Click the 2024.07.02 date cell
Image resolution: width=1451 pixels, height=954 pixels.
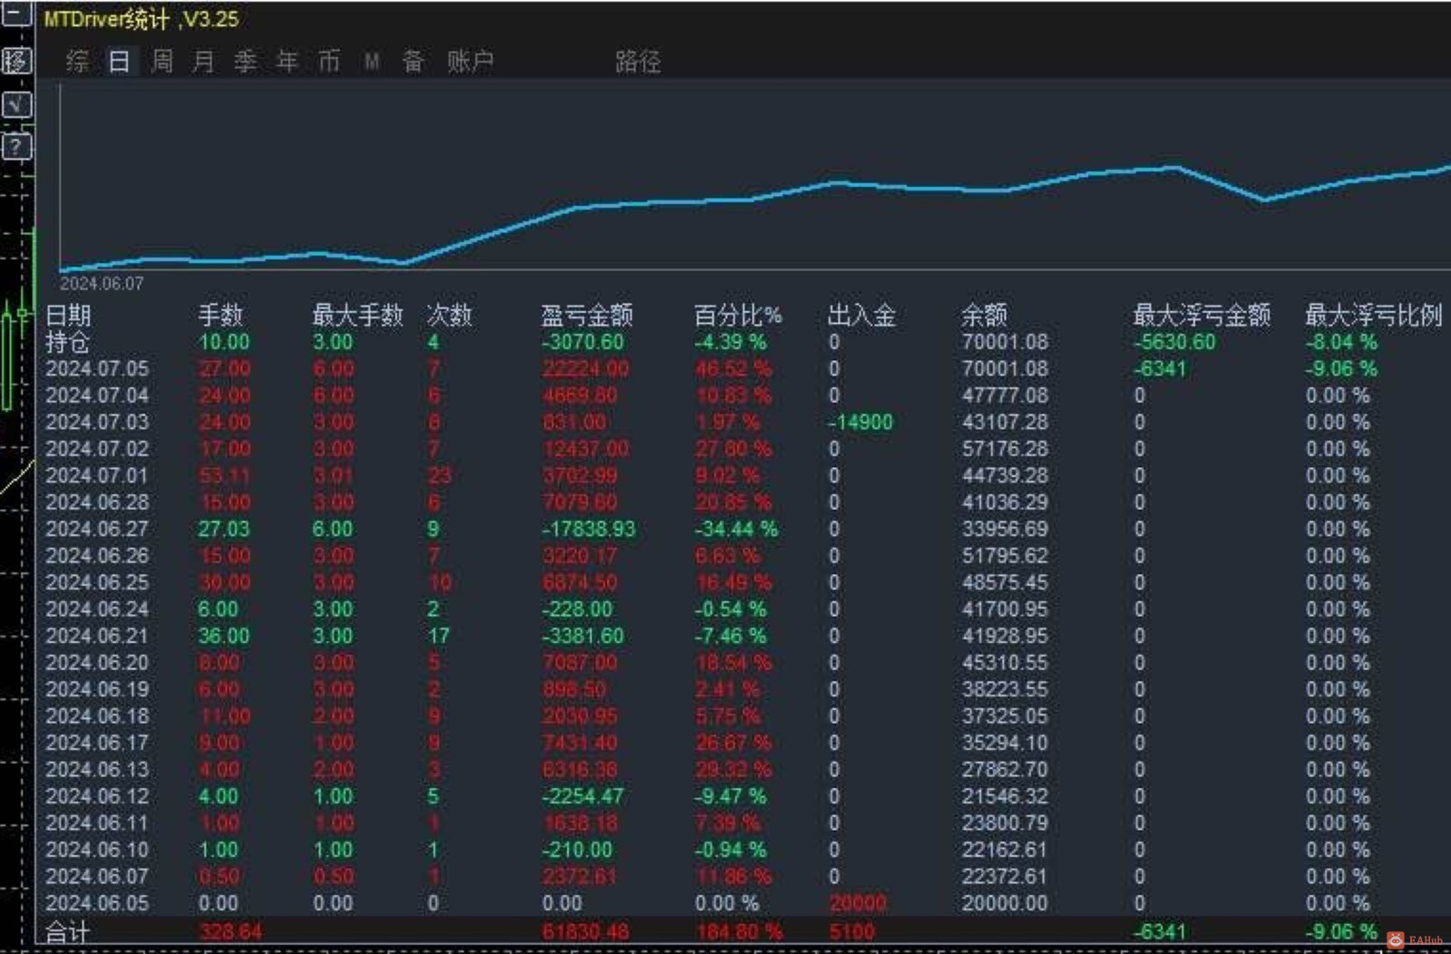click(x=97, y=449)
